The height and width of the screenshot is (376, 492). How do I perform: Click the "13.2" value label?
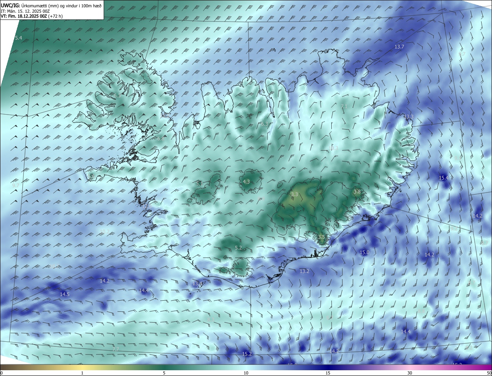pos(304,271)
